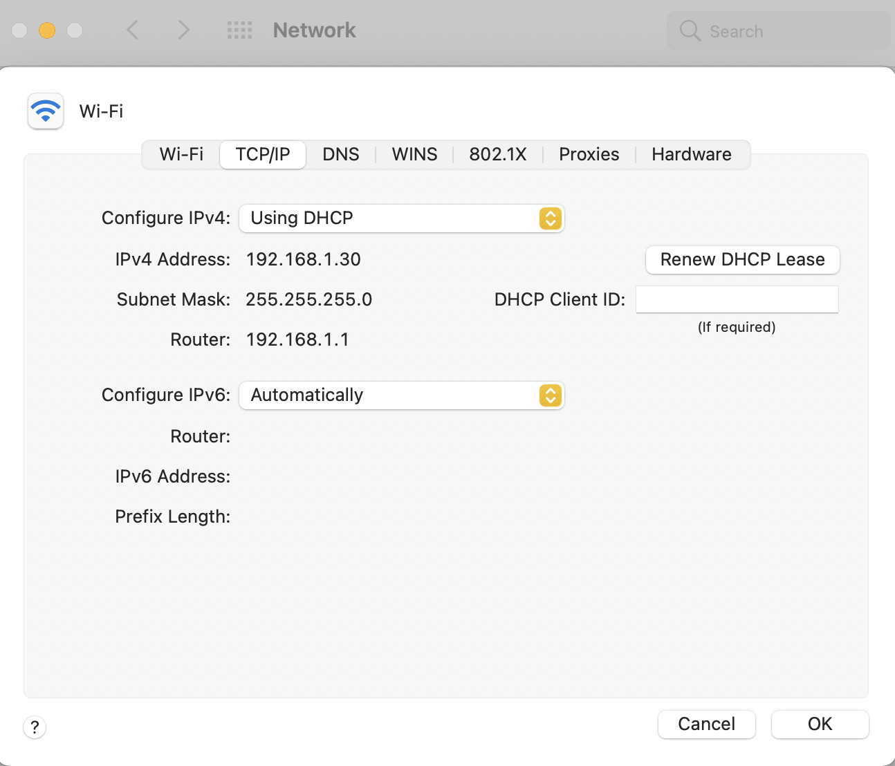Select the TCP/IP tab

(x=263, y=154)
